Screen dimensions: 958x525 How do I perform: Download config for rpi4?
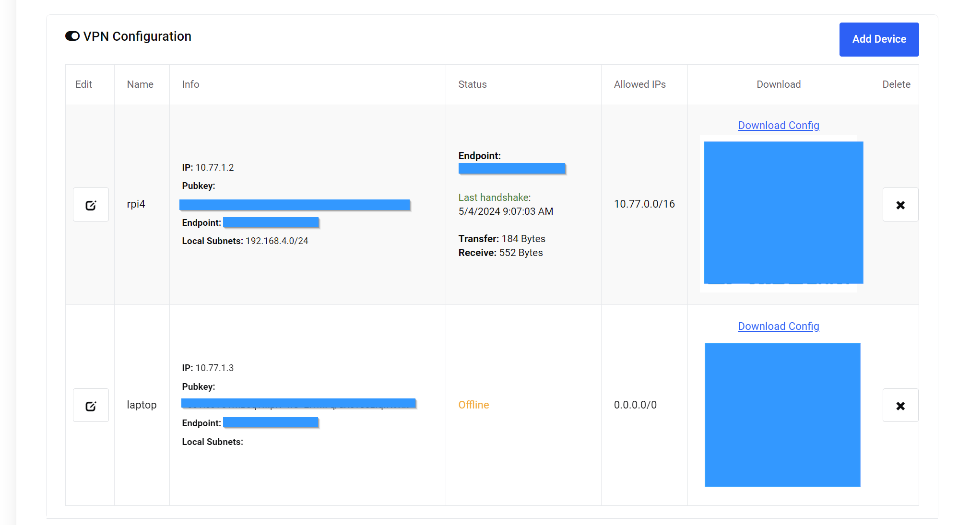point(778,126)
